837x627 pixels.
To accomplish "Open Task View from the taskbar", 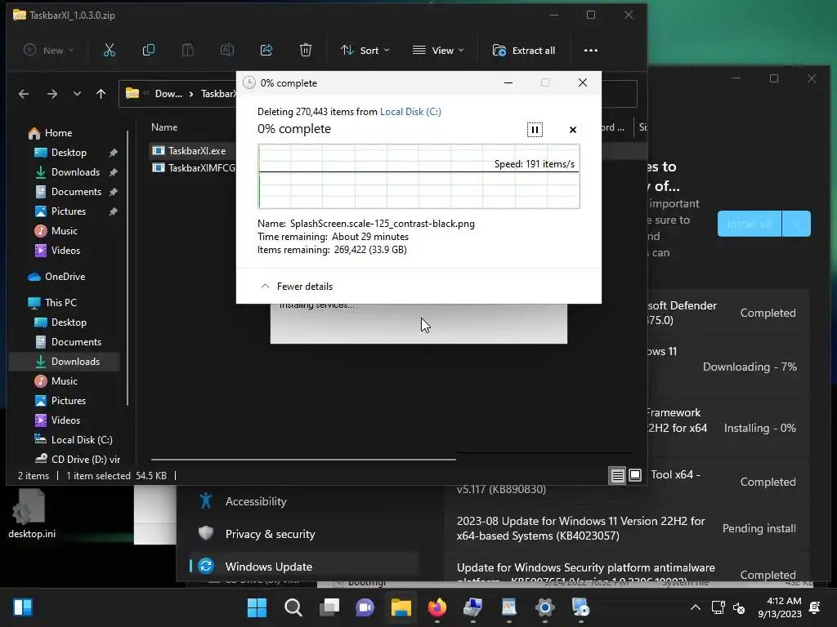I will point(329,607).
